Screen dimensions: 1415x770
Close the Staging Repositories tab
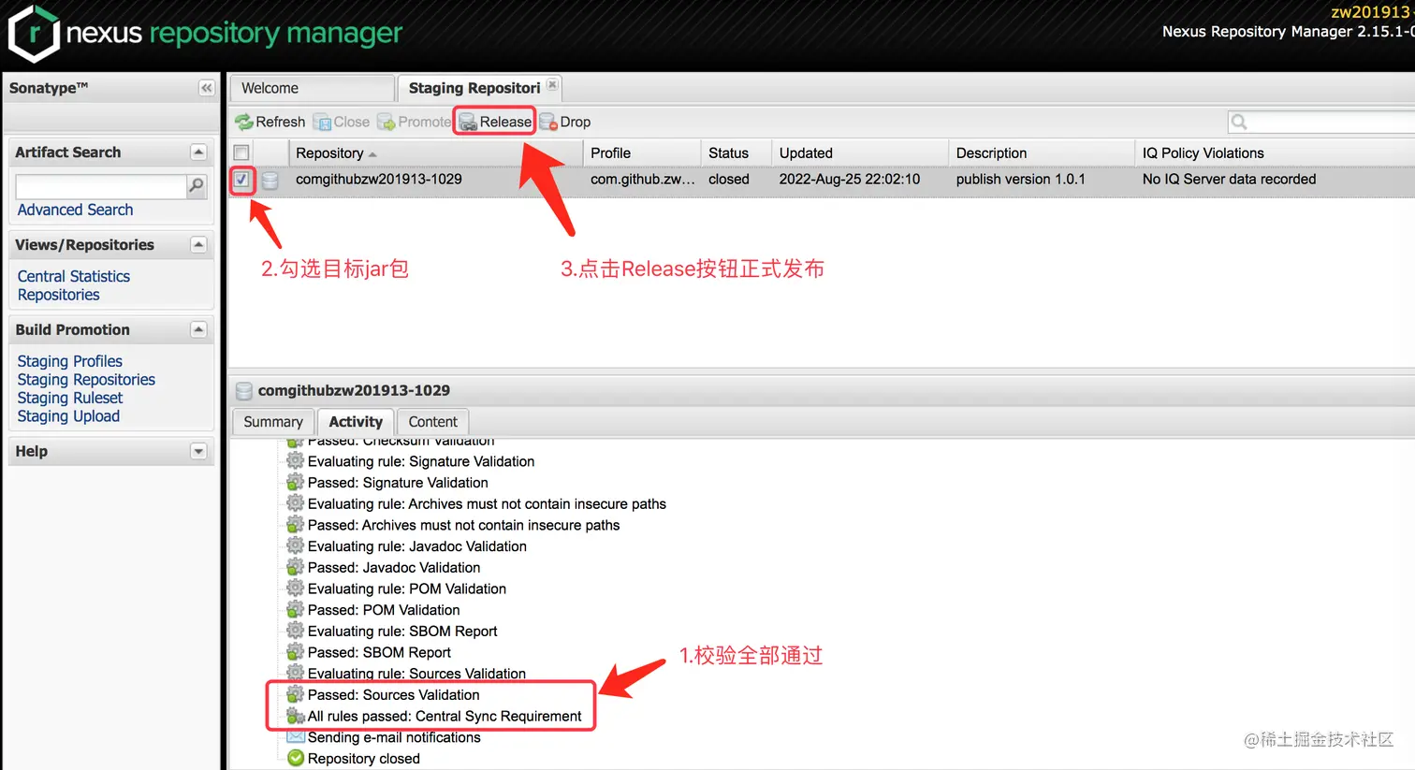click(x=552, y=85)
